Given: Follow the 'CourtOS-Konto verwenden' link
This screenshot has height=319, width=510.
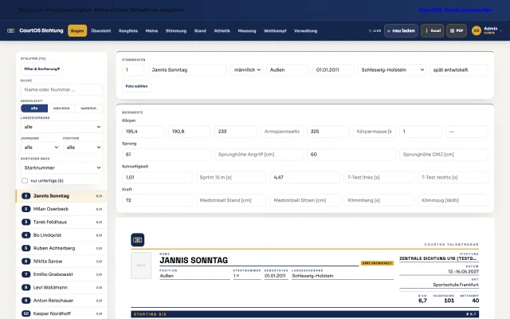Looking at the screenshot, I should (x=455, y=10).
